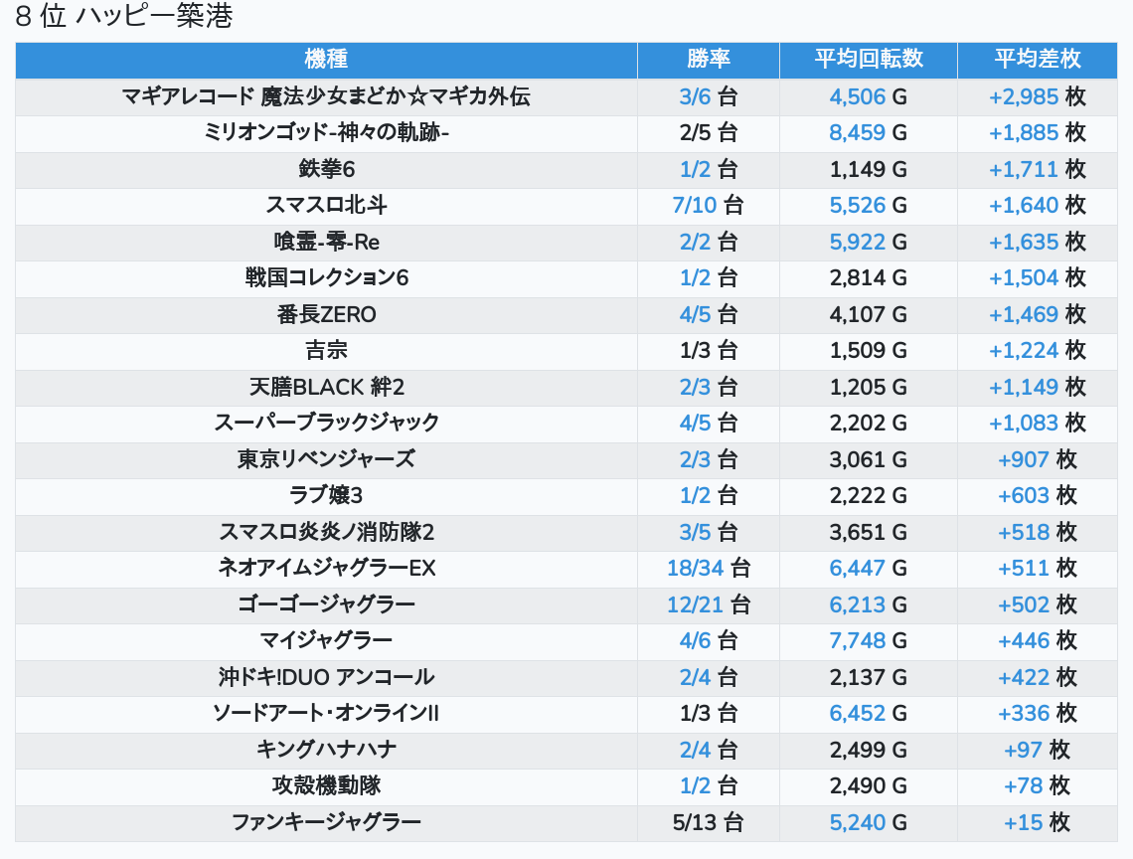This screenshot has height=859, width=1133.
Task: Click average spins 6,452 G
Action: click(x=869, y=714)
